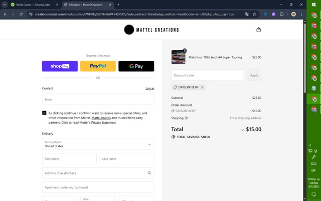Close the Checkout - Mattel Creations tab
This screenshot has width=321, height=201.
(x=110, y=5)
